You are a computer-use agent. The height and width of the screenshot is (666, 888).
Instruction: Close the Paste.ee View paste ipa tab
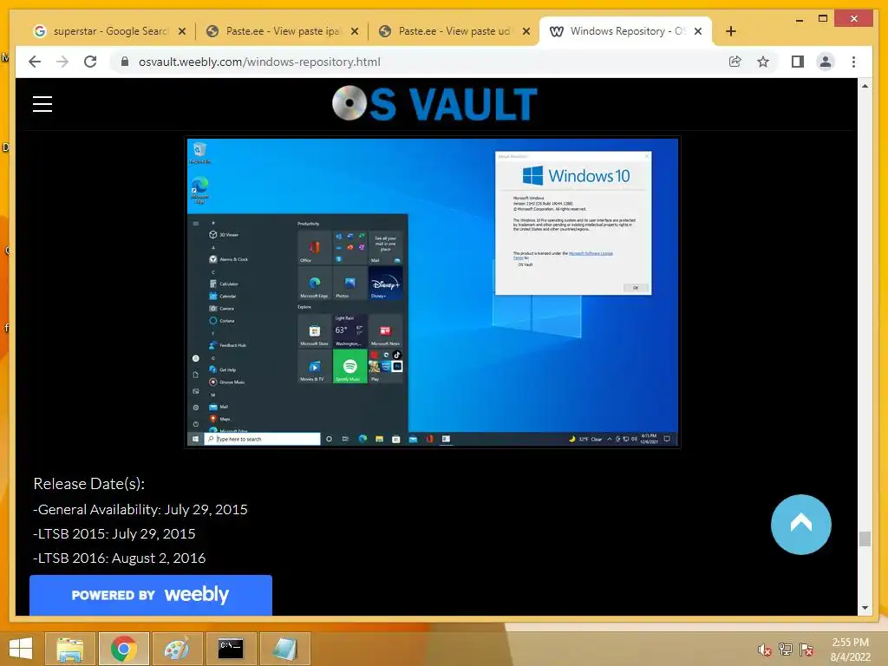[x=355, y=31]
